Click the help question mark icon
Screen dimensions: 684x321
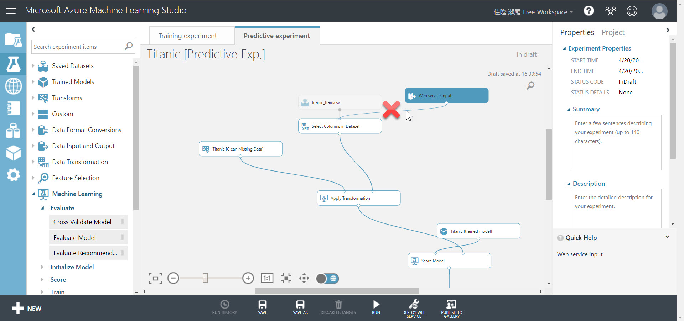(x=589, y=11)
